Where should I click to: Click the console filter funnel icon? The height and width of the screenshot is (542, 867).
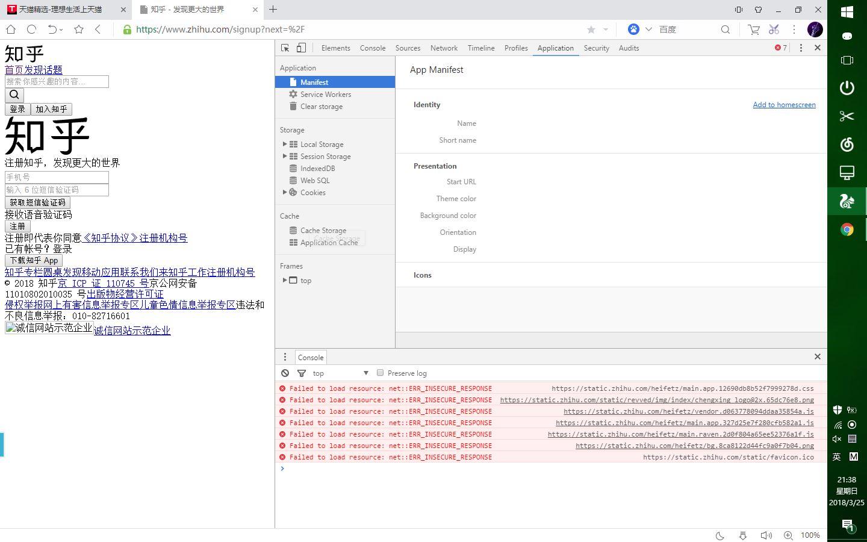click(x=302, y=373)
